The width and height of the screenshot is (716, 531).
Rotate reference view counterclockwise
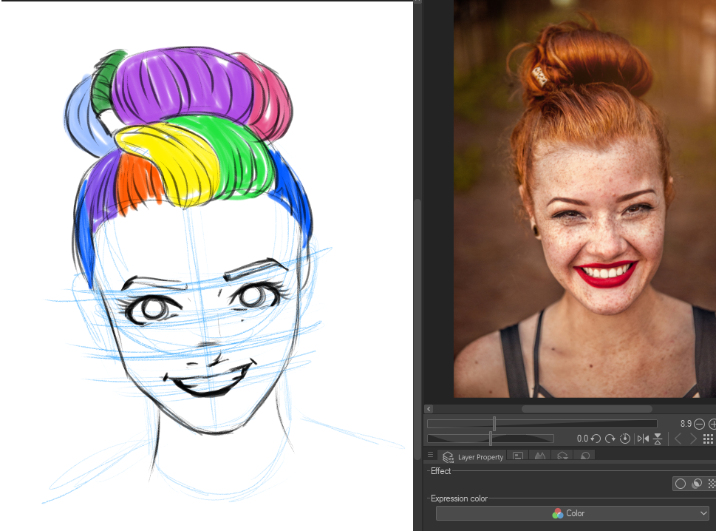pos(596,439)
